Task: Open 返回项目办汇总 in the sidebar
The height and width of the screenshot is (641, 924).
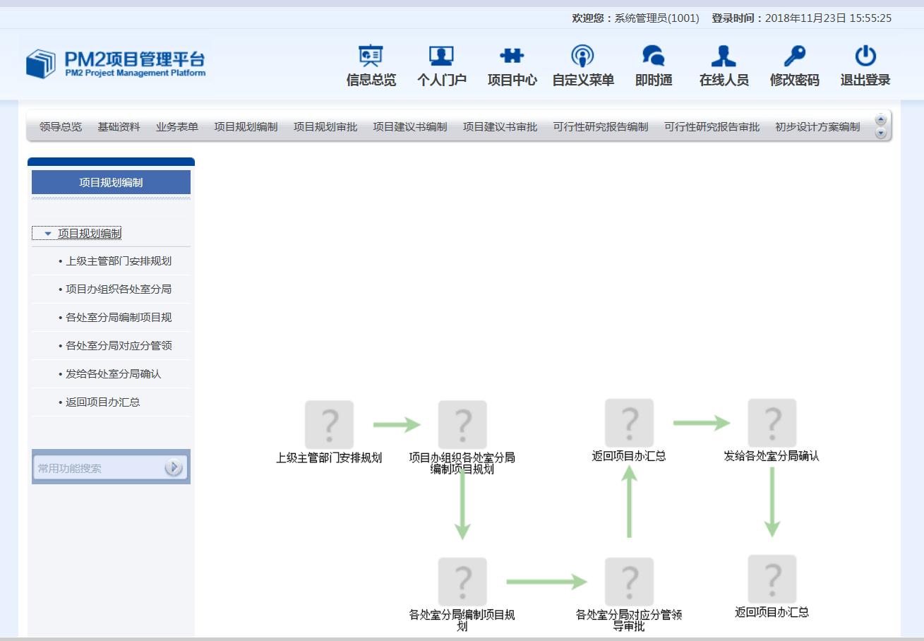Action: pos(102,402)
